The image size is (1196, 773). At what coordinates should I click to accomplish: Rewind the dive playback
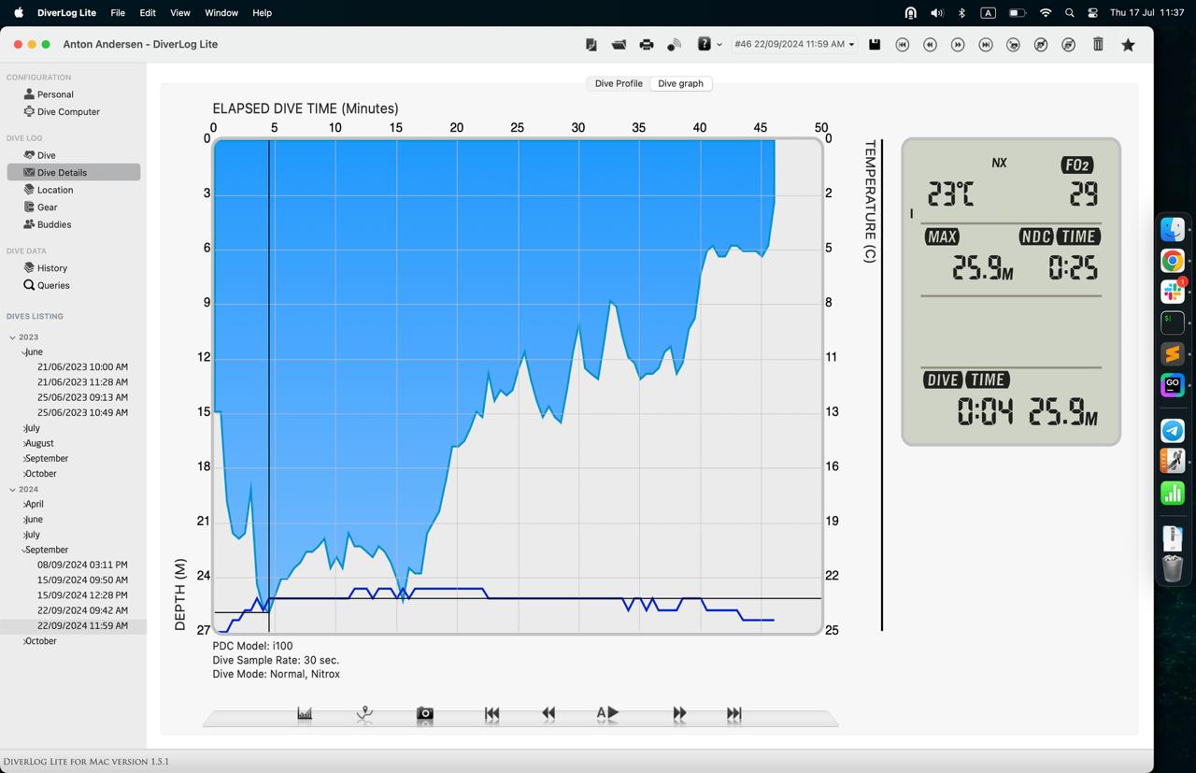pos(548,713)
